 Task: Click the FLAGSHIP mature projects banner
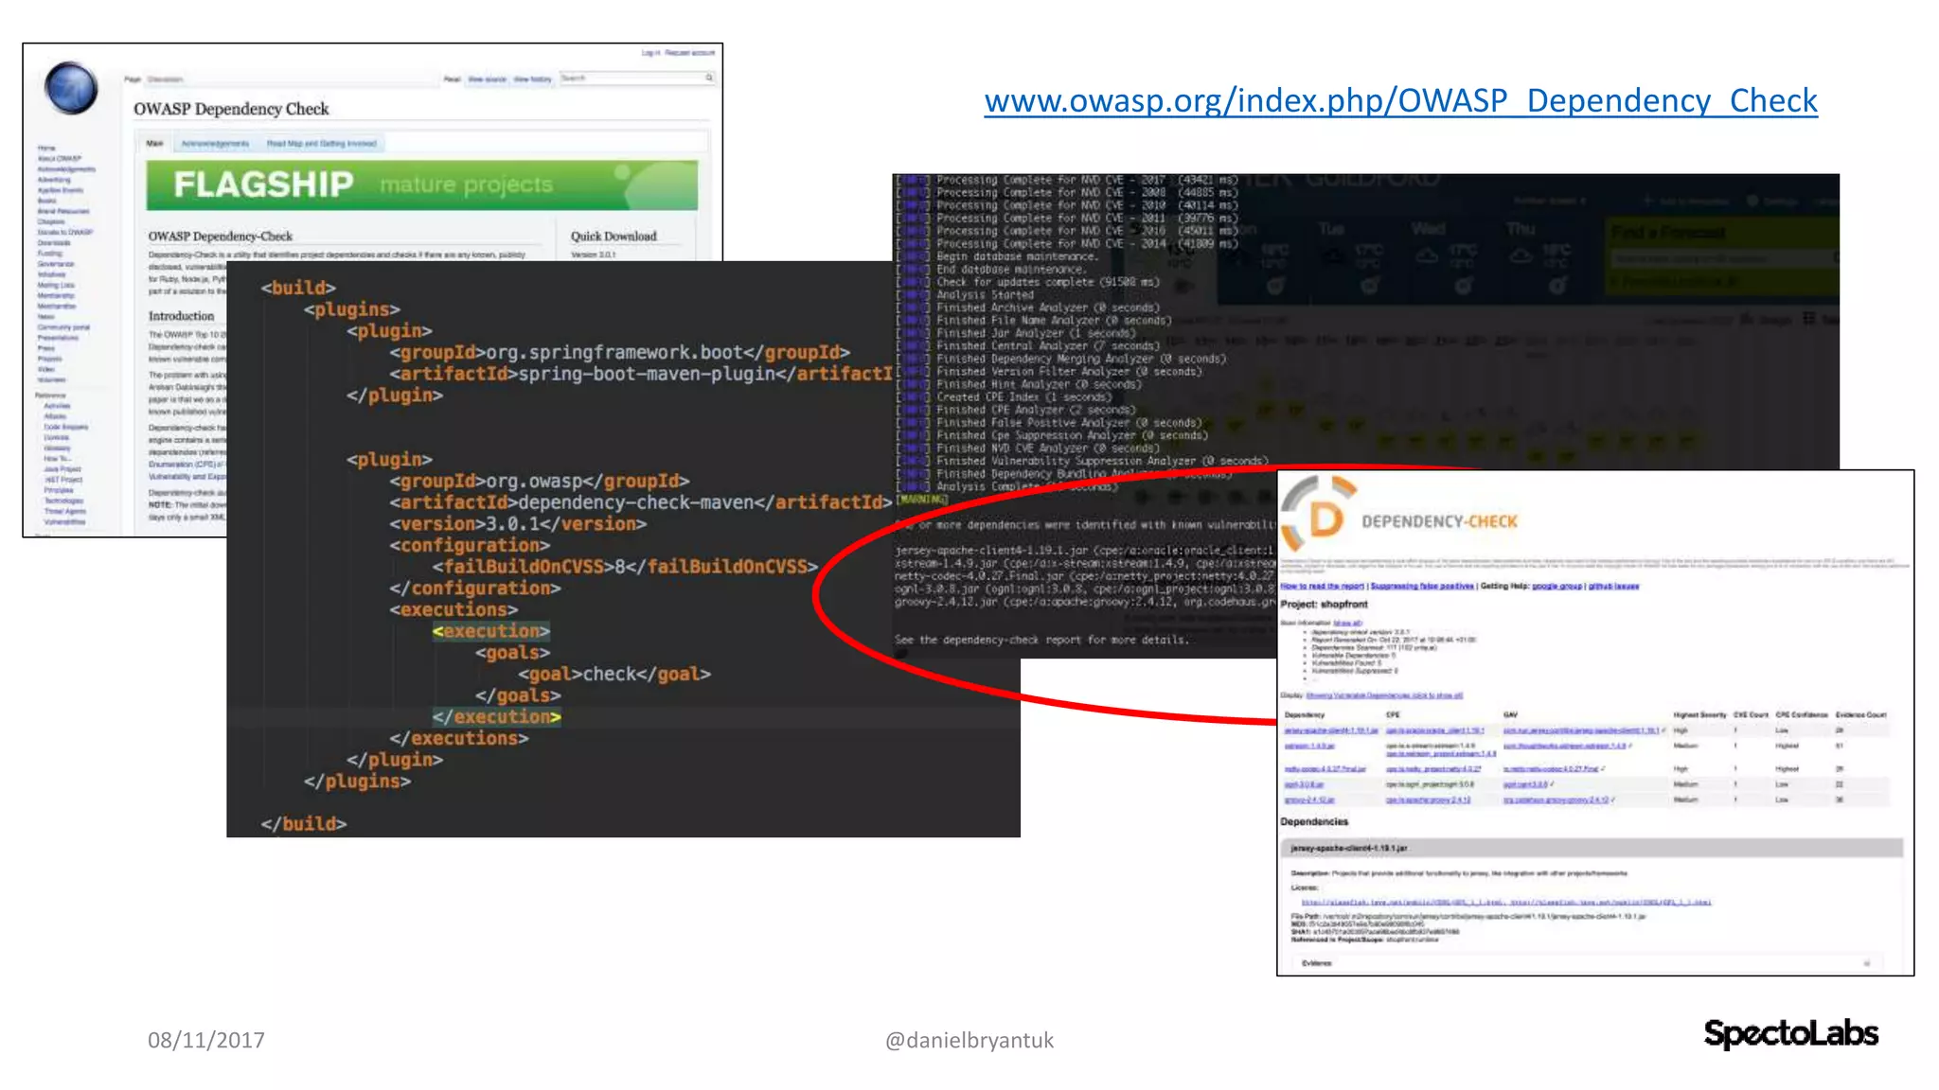tap(421, 185)
